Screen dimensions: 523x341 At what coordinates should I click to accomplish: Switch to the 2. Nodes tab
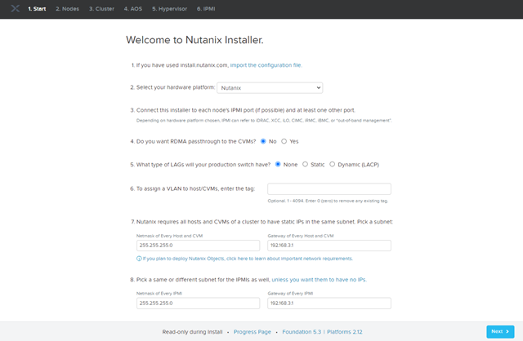(x=69, y=8)
